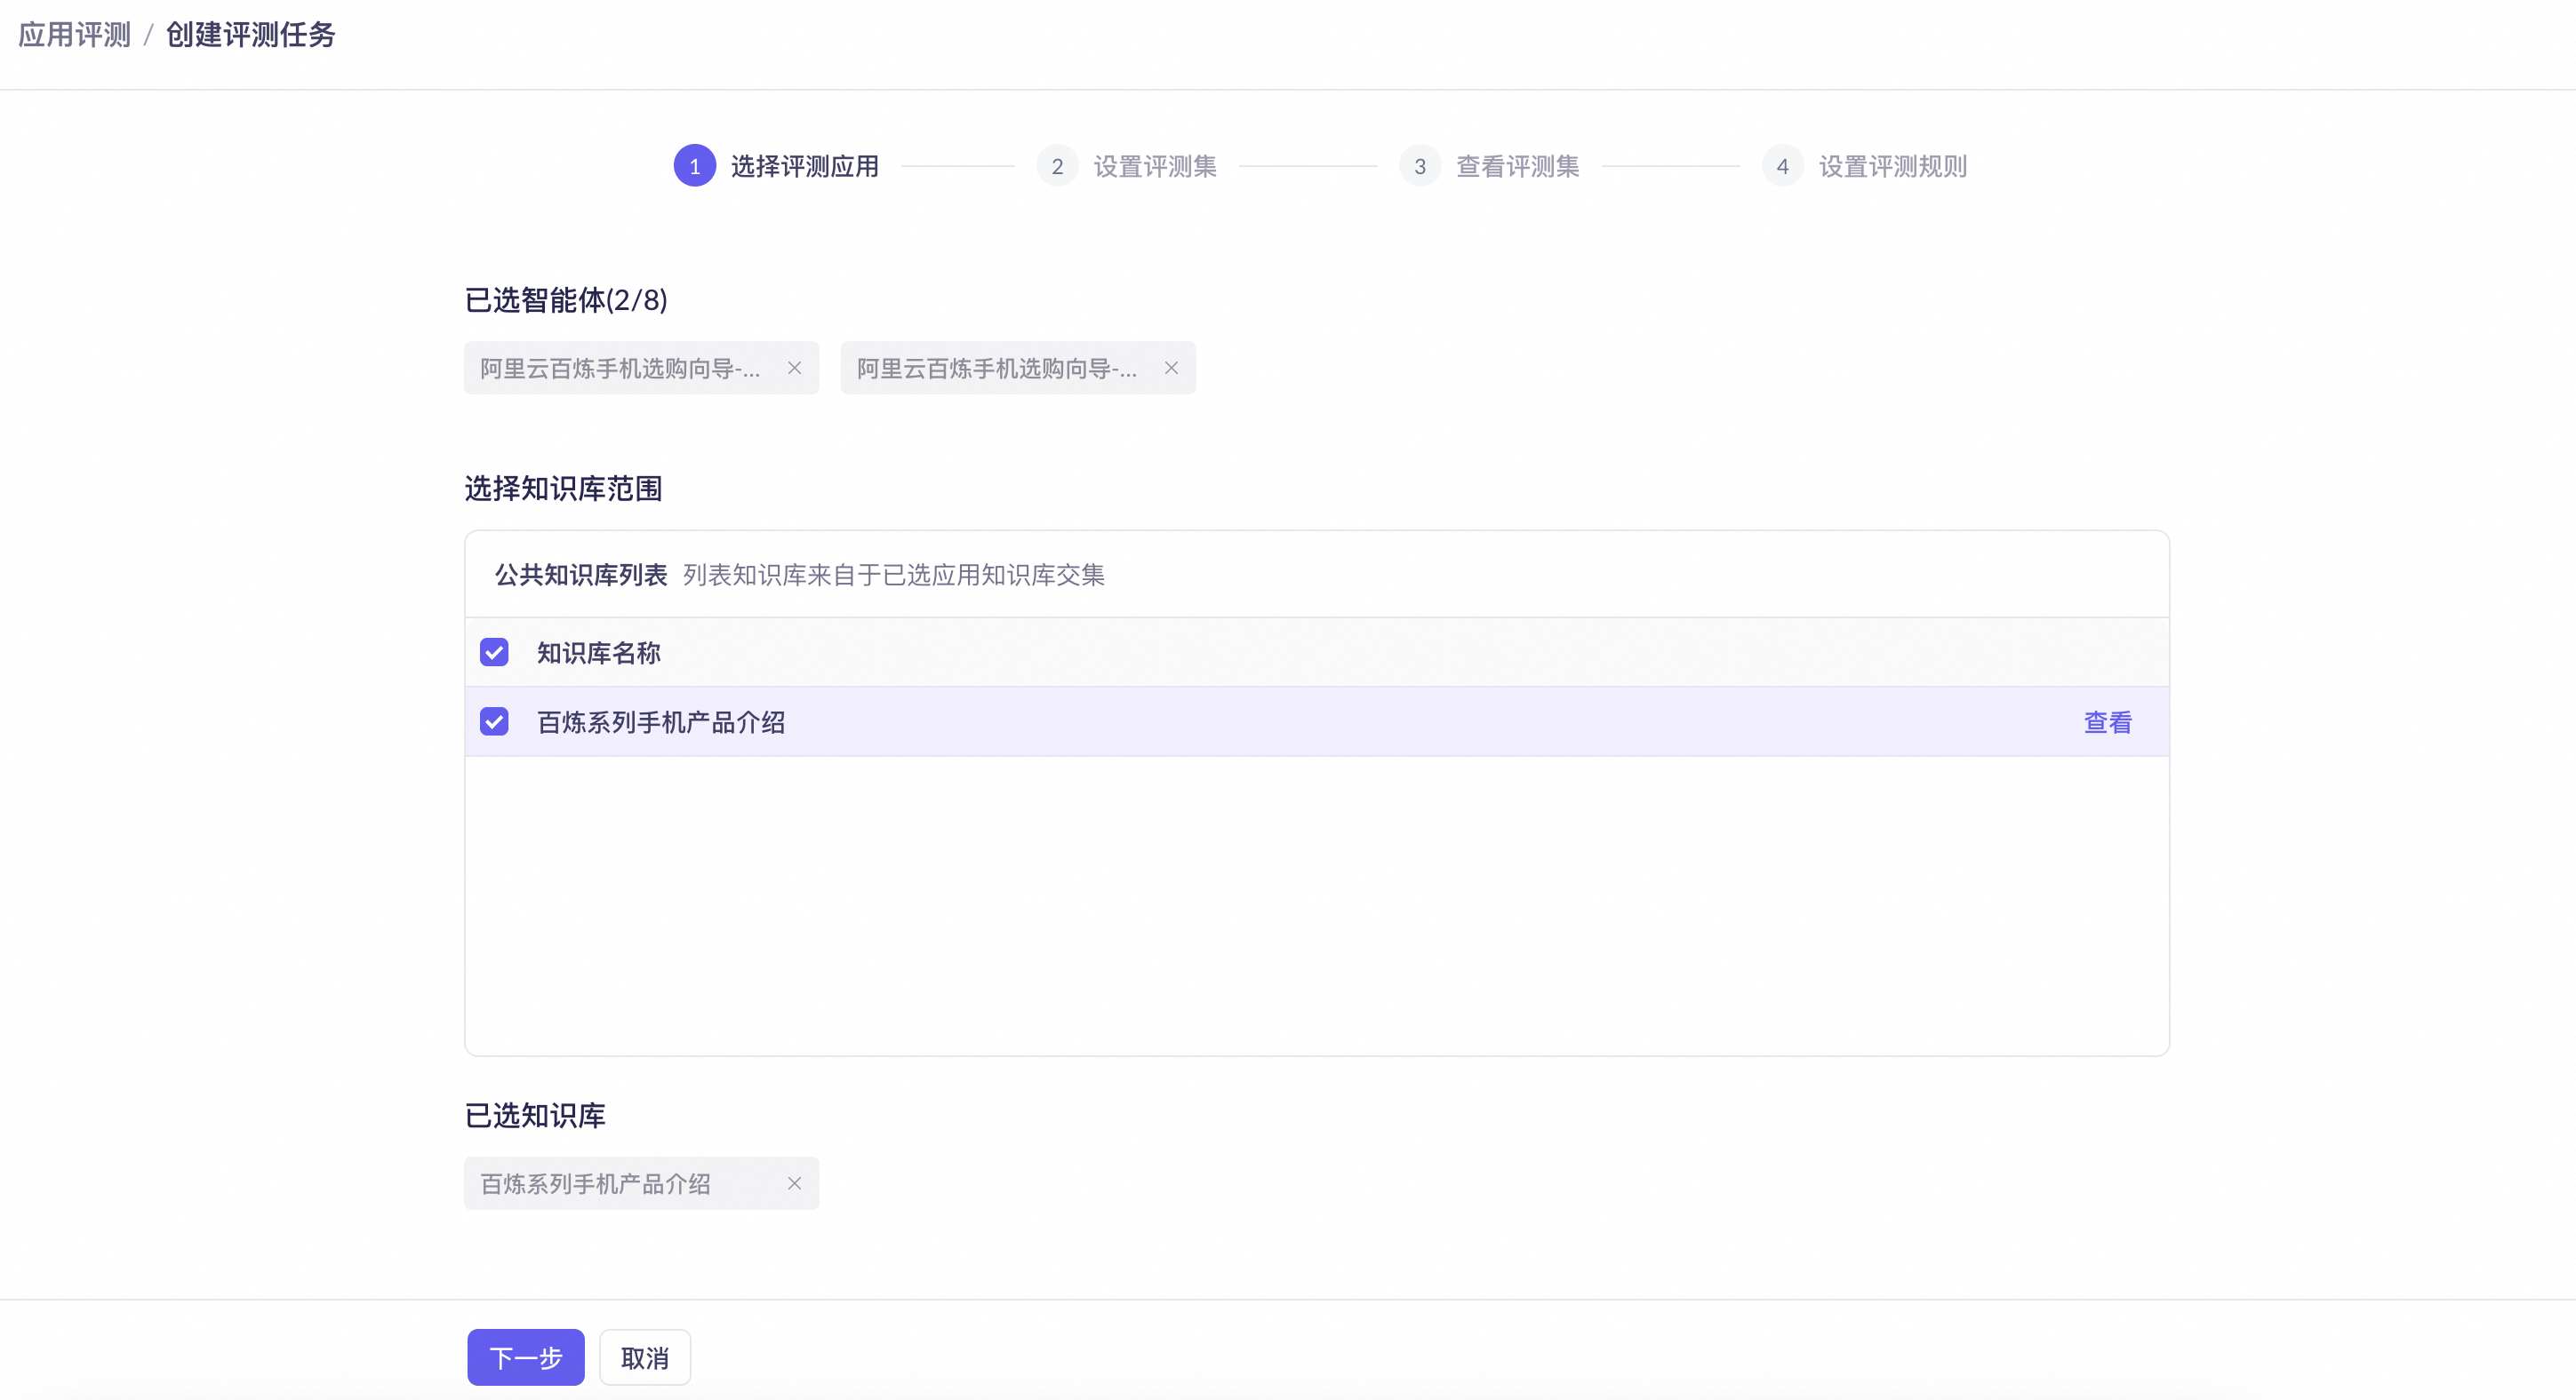Toggle the select-all 知识库名称 checkbox
This screenshot has height=1400, width=2576.
point(494,653)
